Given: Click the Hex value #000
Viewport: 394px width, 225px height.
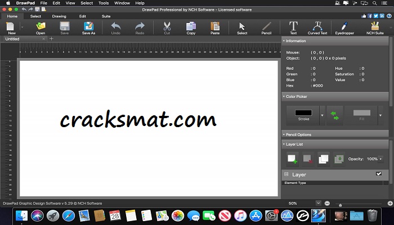Looking at the screenshot, I should coord(318,85).
